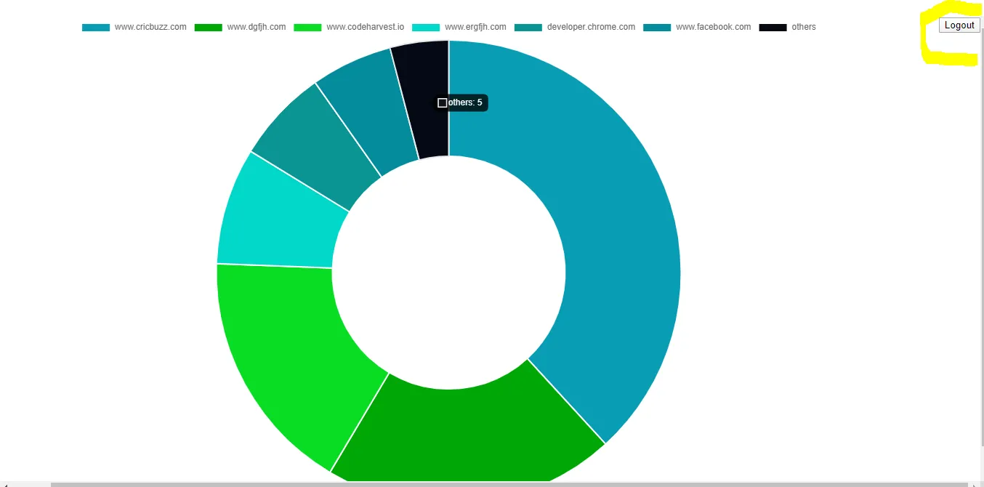Hide www.dgfjh.com via its legend label
This screenshot has height=487, width=984.
click(x=257, y=27)
